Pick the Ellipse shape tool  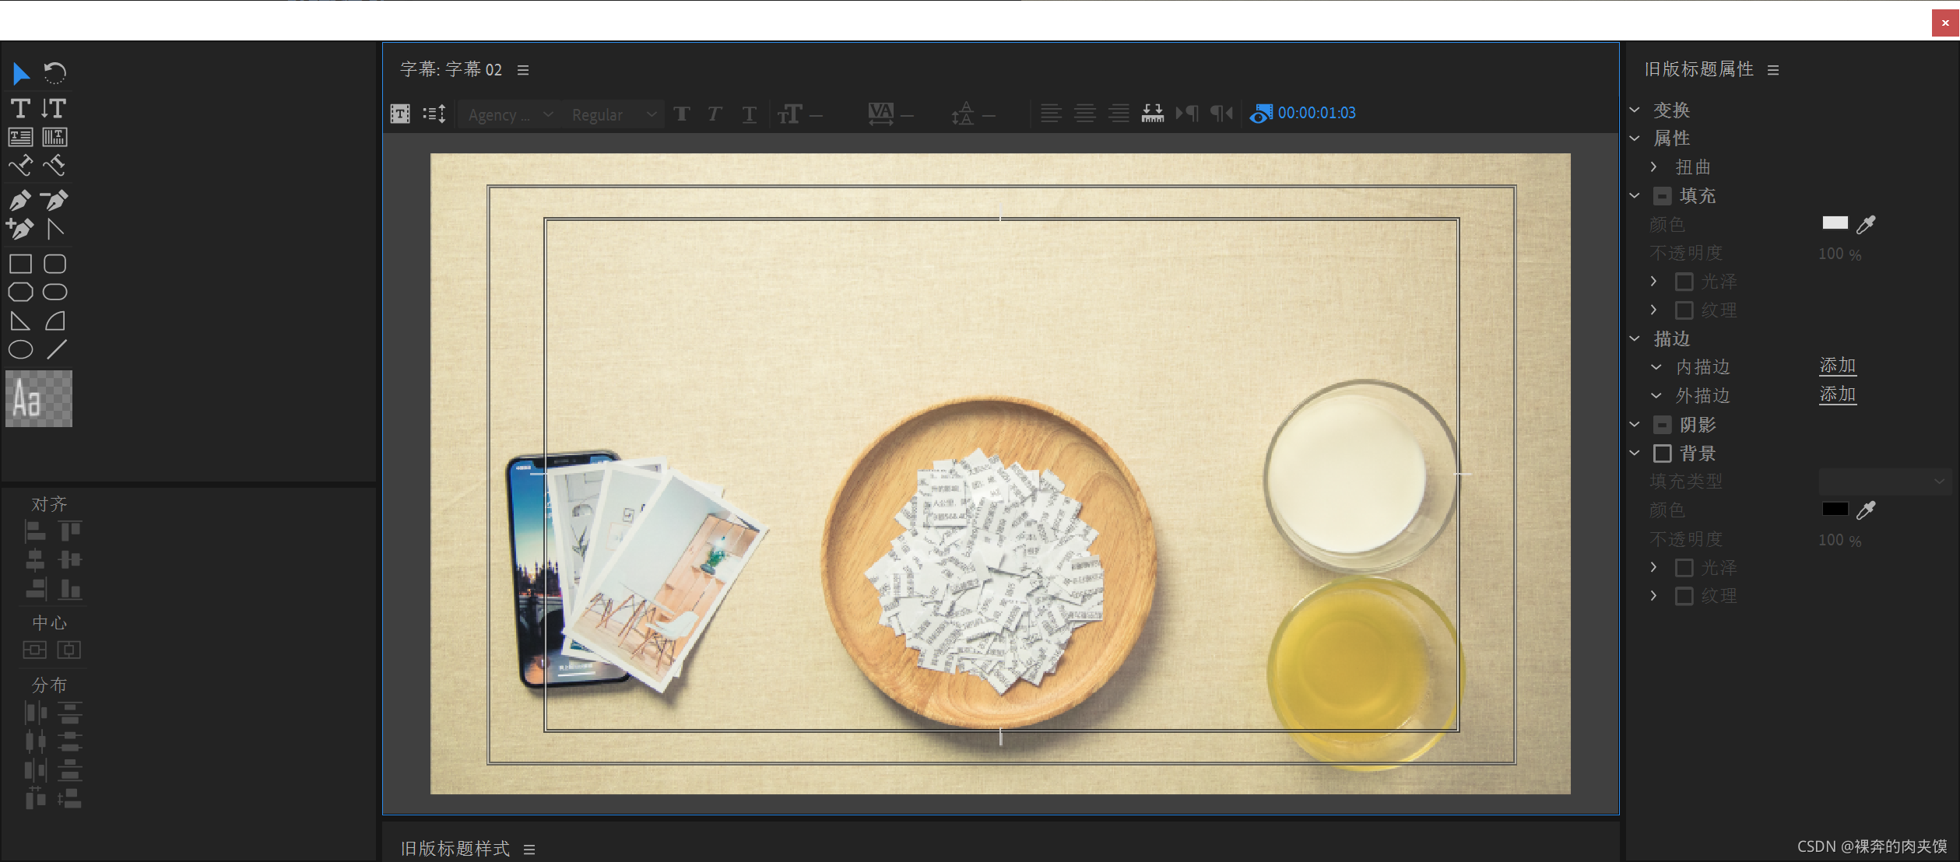[x=20, y=350]
